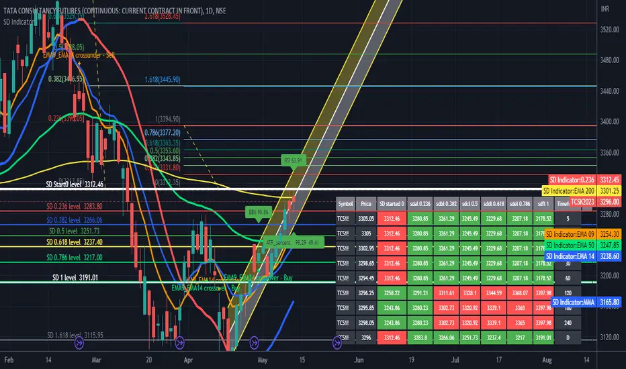The width and height of the screenshot is (626, 369).
Task: Click the price cell 3302.95 in the table
Action: (366, 248)
